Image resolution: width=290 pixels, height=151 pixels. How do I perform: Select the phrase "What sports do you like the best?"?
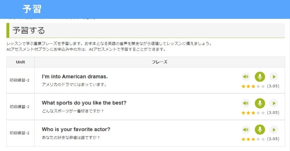tap(84, 103)
